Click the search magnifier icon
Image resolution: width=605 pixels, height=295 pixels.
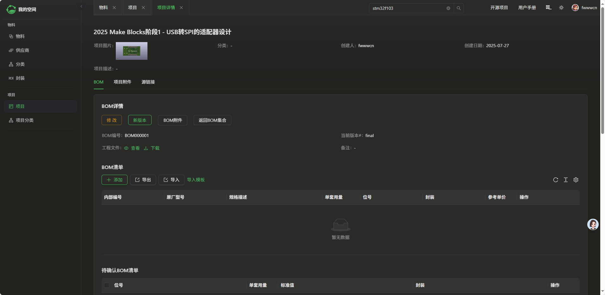[x=459, y=8]
